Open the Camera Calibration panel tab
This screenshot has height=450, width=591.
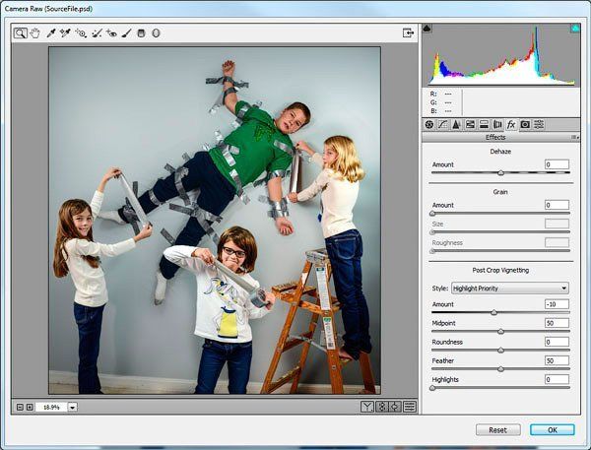525,124
